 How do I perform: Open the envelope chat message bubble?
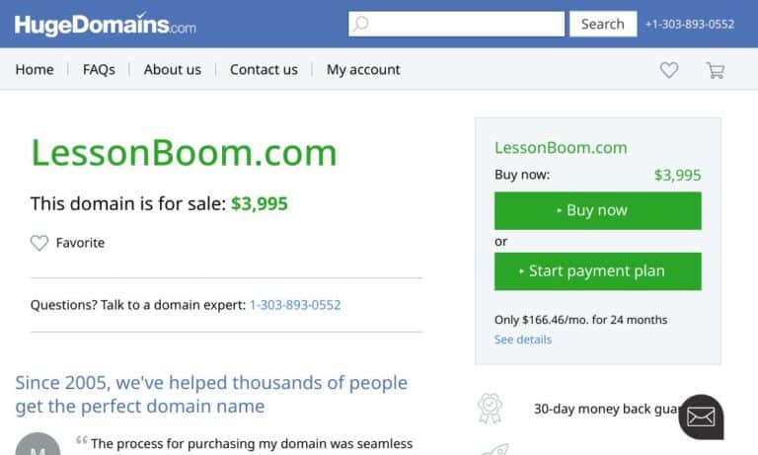click(701, 417)
